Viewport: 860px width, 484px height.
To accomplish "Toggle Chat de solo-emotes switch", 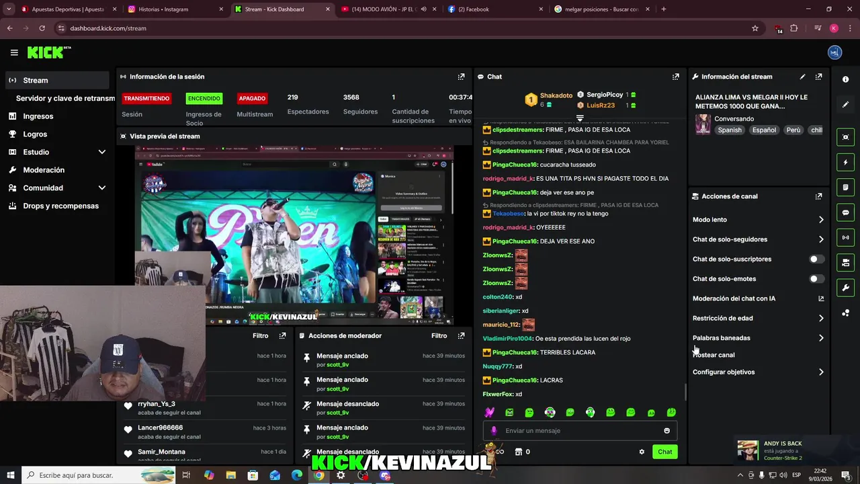I will 816,279.
